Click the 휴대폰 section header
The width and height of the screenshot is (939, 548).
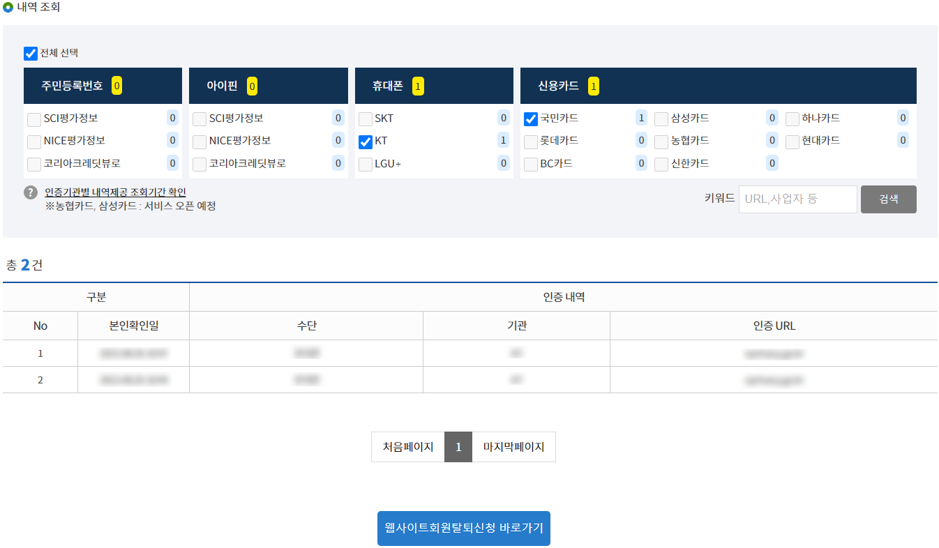(x=434, y=86)
